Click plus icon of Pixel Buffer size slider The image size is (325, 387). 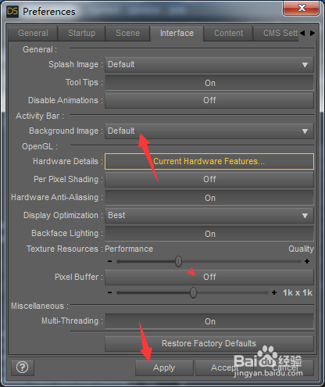tap(274, 292)
